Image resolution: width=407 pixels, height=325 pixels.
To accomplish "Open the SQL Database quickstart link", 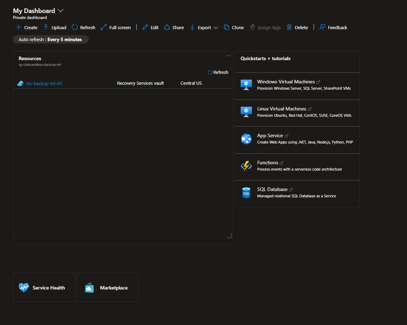I will (x=272, y=190).
